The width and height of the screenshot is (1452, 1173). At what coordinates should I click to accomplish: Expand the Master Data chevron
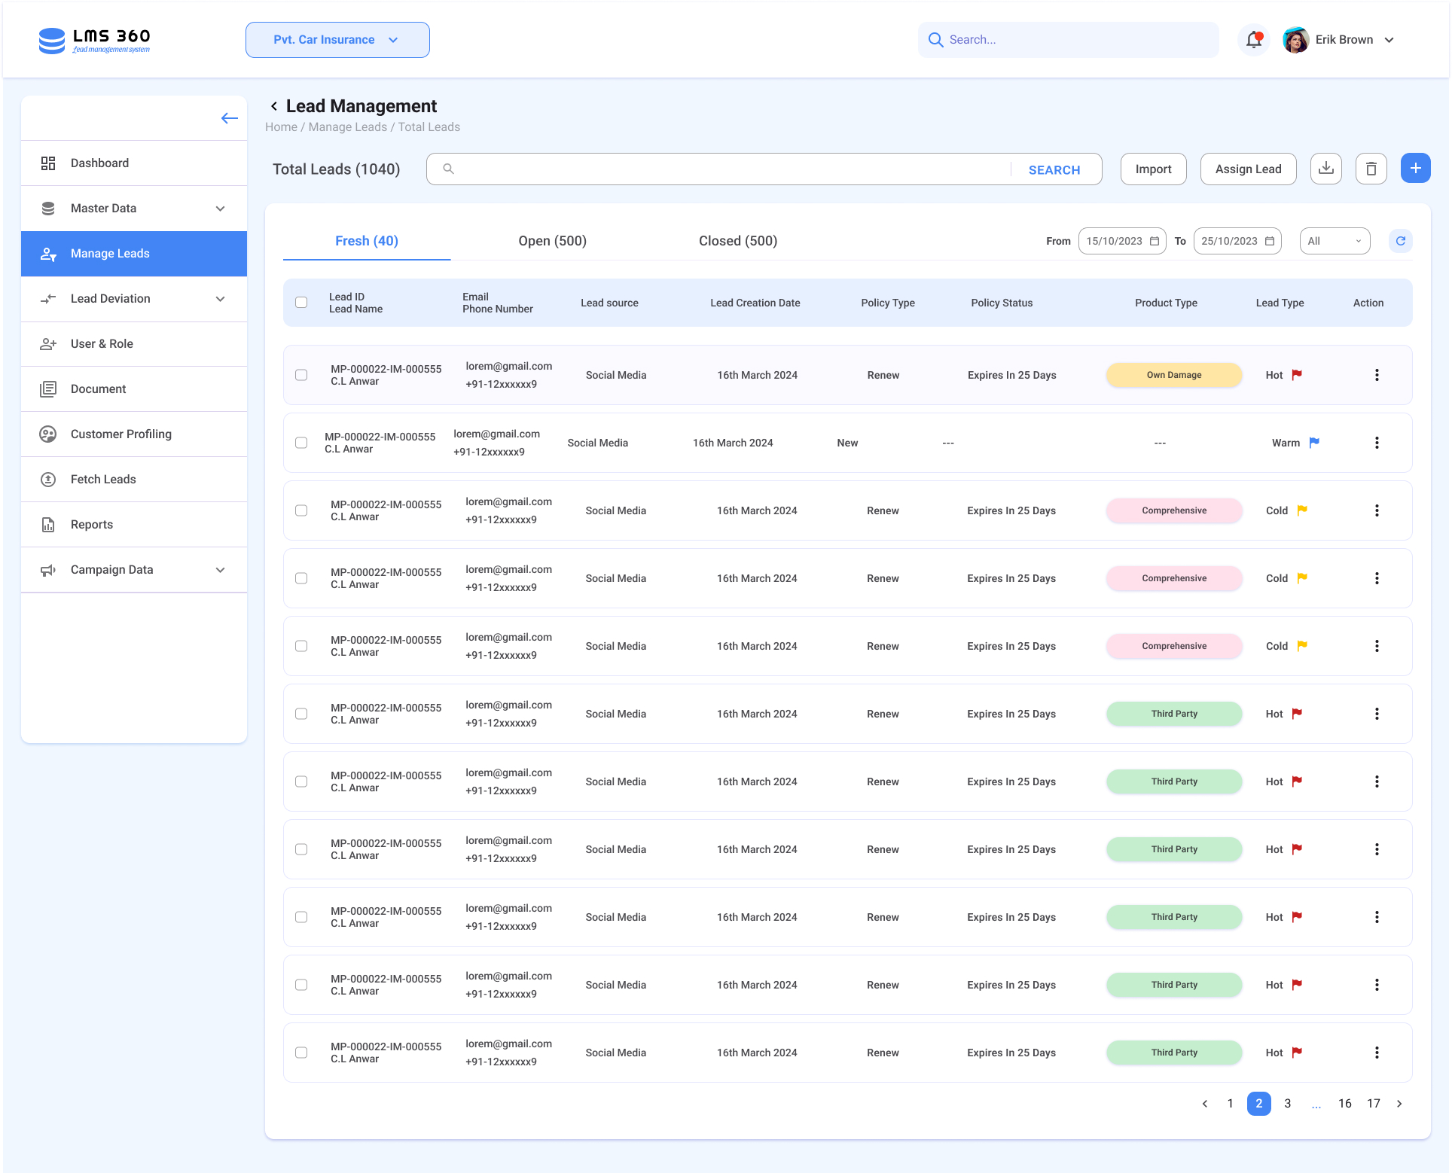click(x=221, y=209)
